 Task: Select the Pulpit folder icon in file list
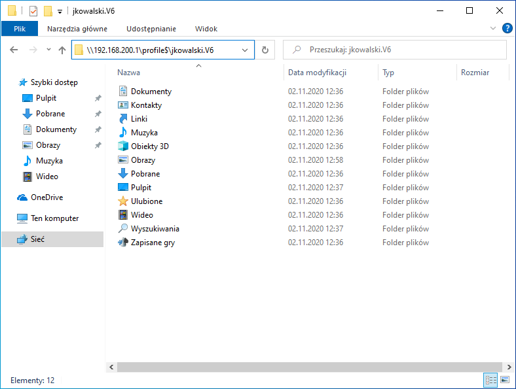click(122, 187)
